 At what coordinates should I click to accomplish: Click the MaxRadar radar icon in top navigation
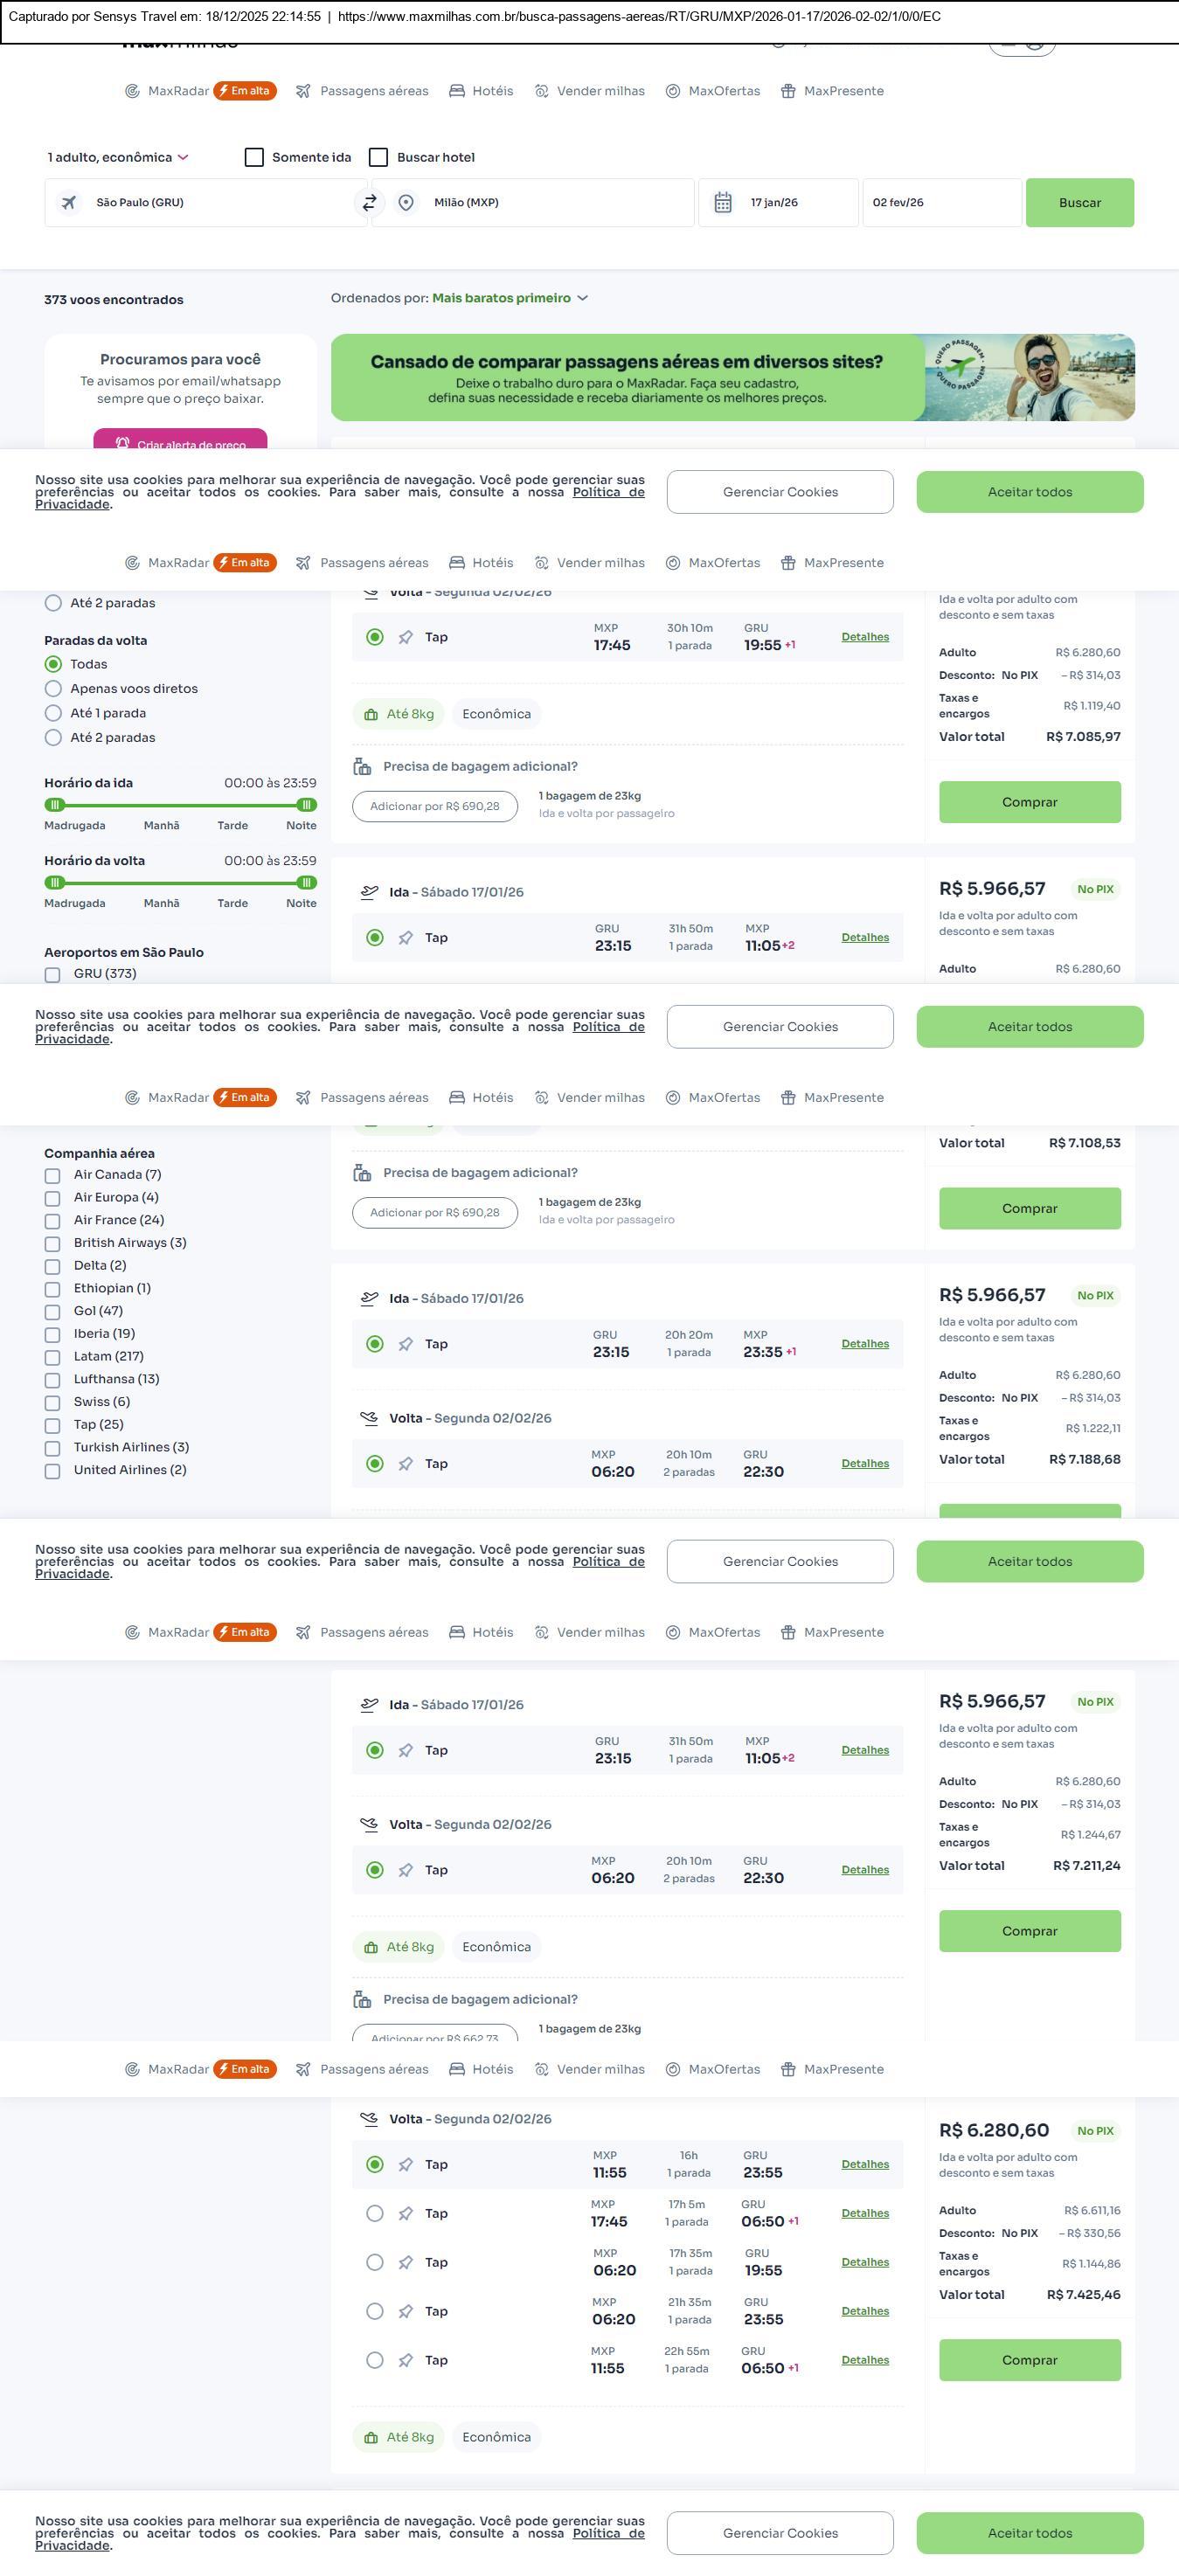pos(132,91)
